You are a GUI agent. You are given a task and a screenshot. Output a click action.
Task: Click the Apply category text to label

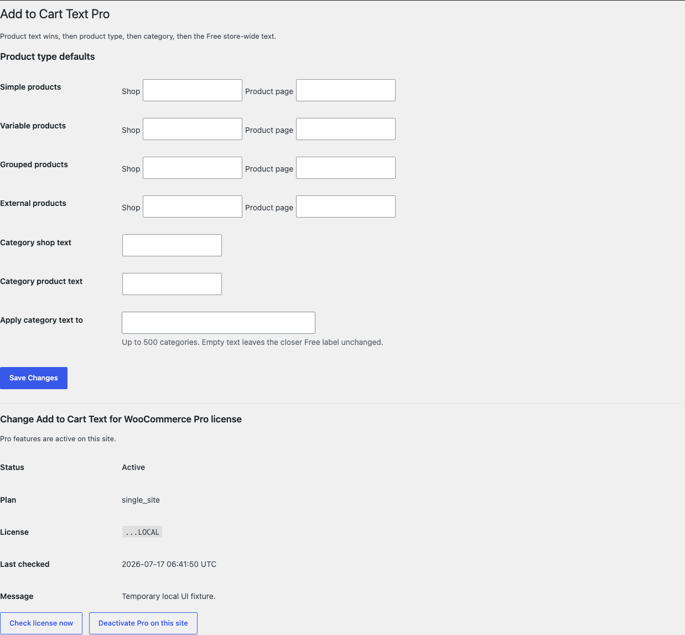(41, 320)
